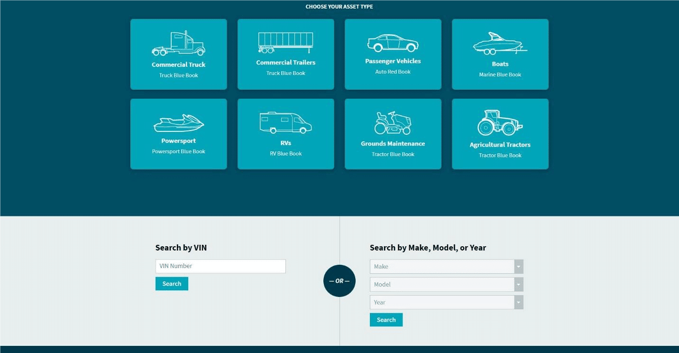Open the Model dropdown
Viewport: 679px width, 353px height.
(x=447, y=285)
